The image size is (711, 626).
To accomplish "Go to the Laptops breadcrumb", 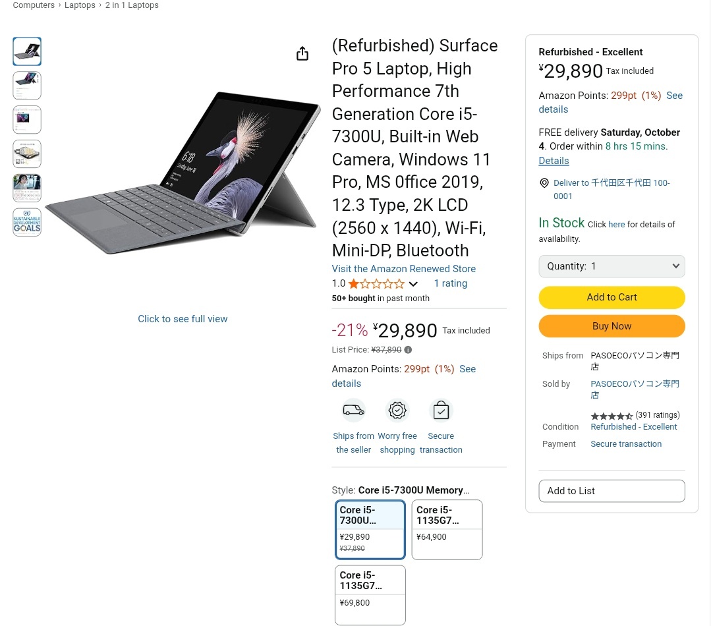I will pyautogui.click(x=80, y=5).
